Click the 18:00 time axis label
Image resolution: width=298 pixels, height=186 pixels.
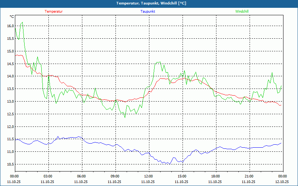(216, 176)
